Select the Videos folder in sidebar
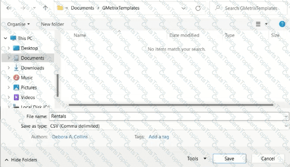The height and width of the screenshot is (167, 290). click(x=27, y=97)
